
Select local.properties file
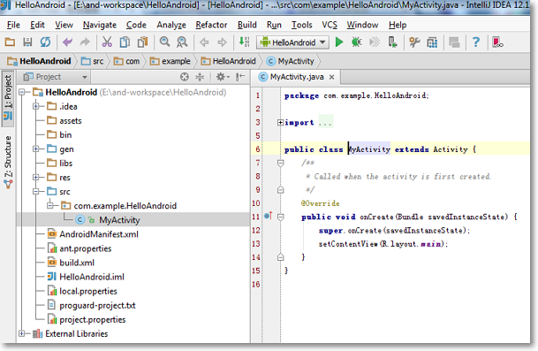[88, 291]
